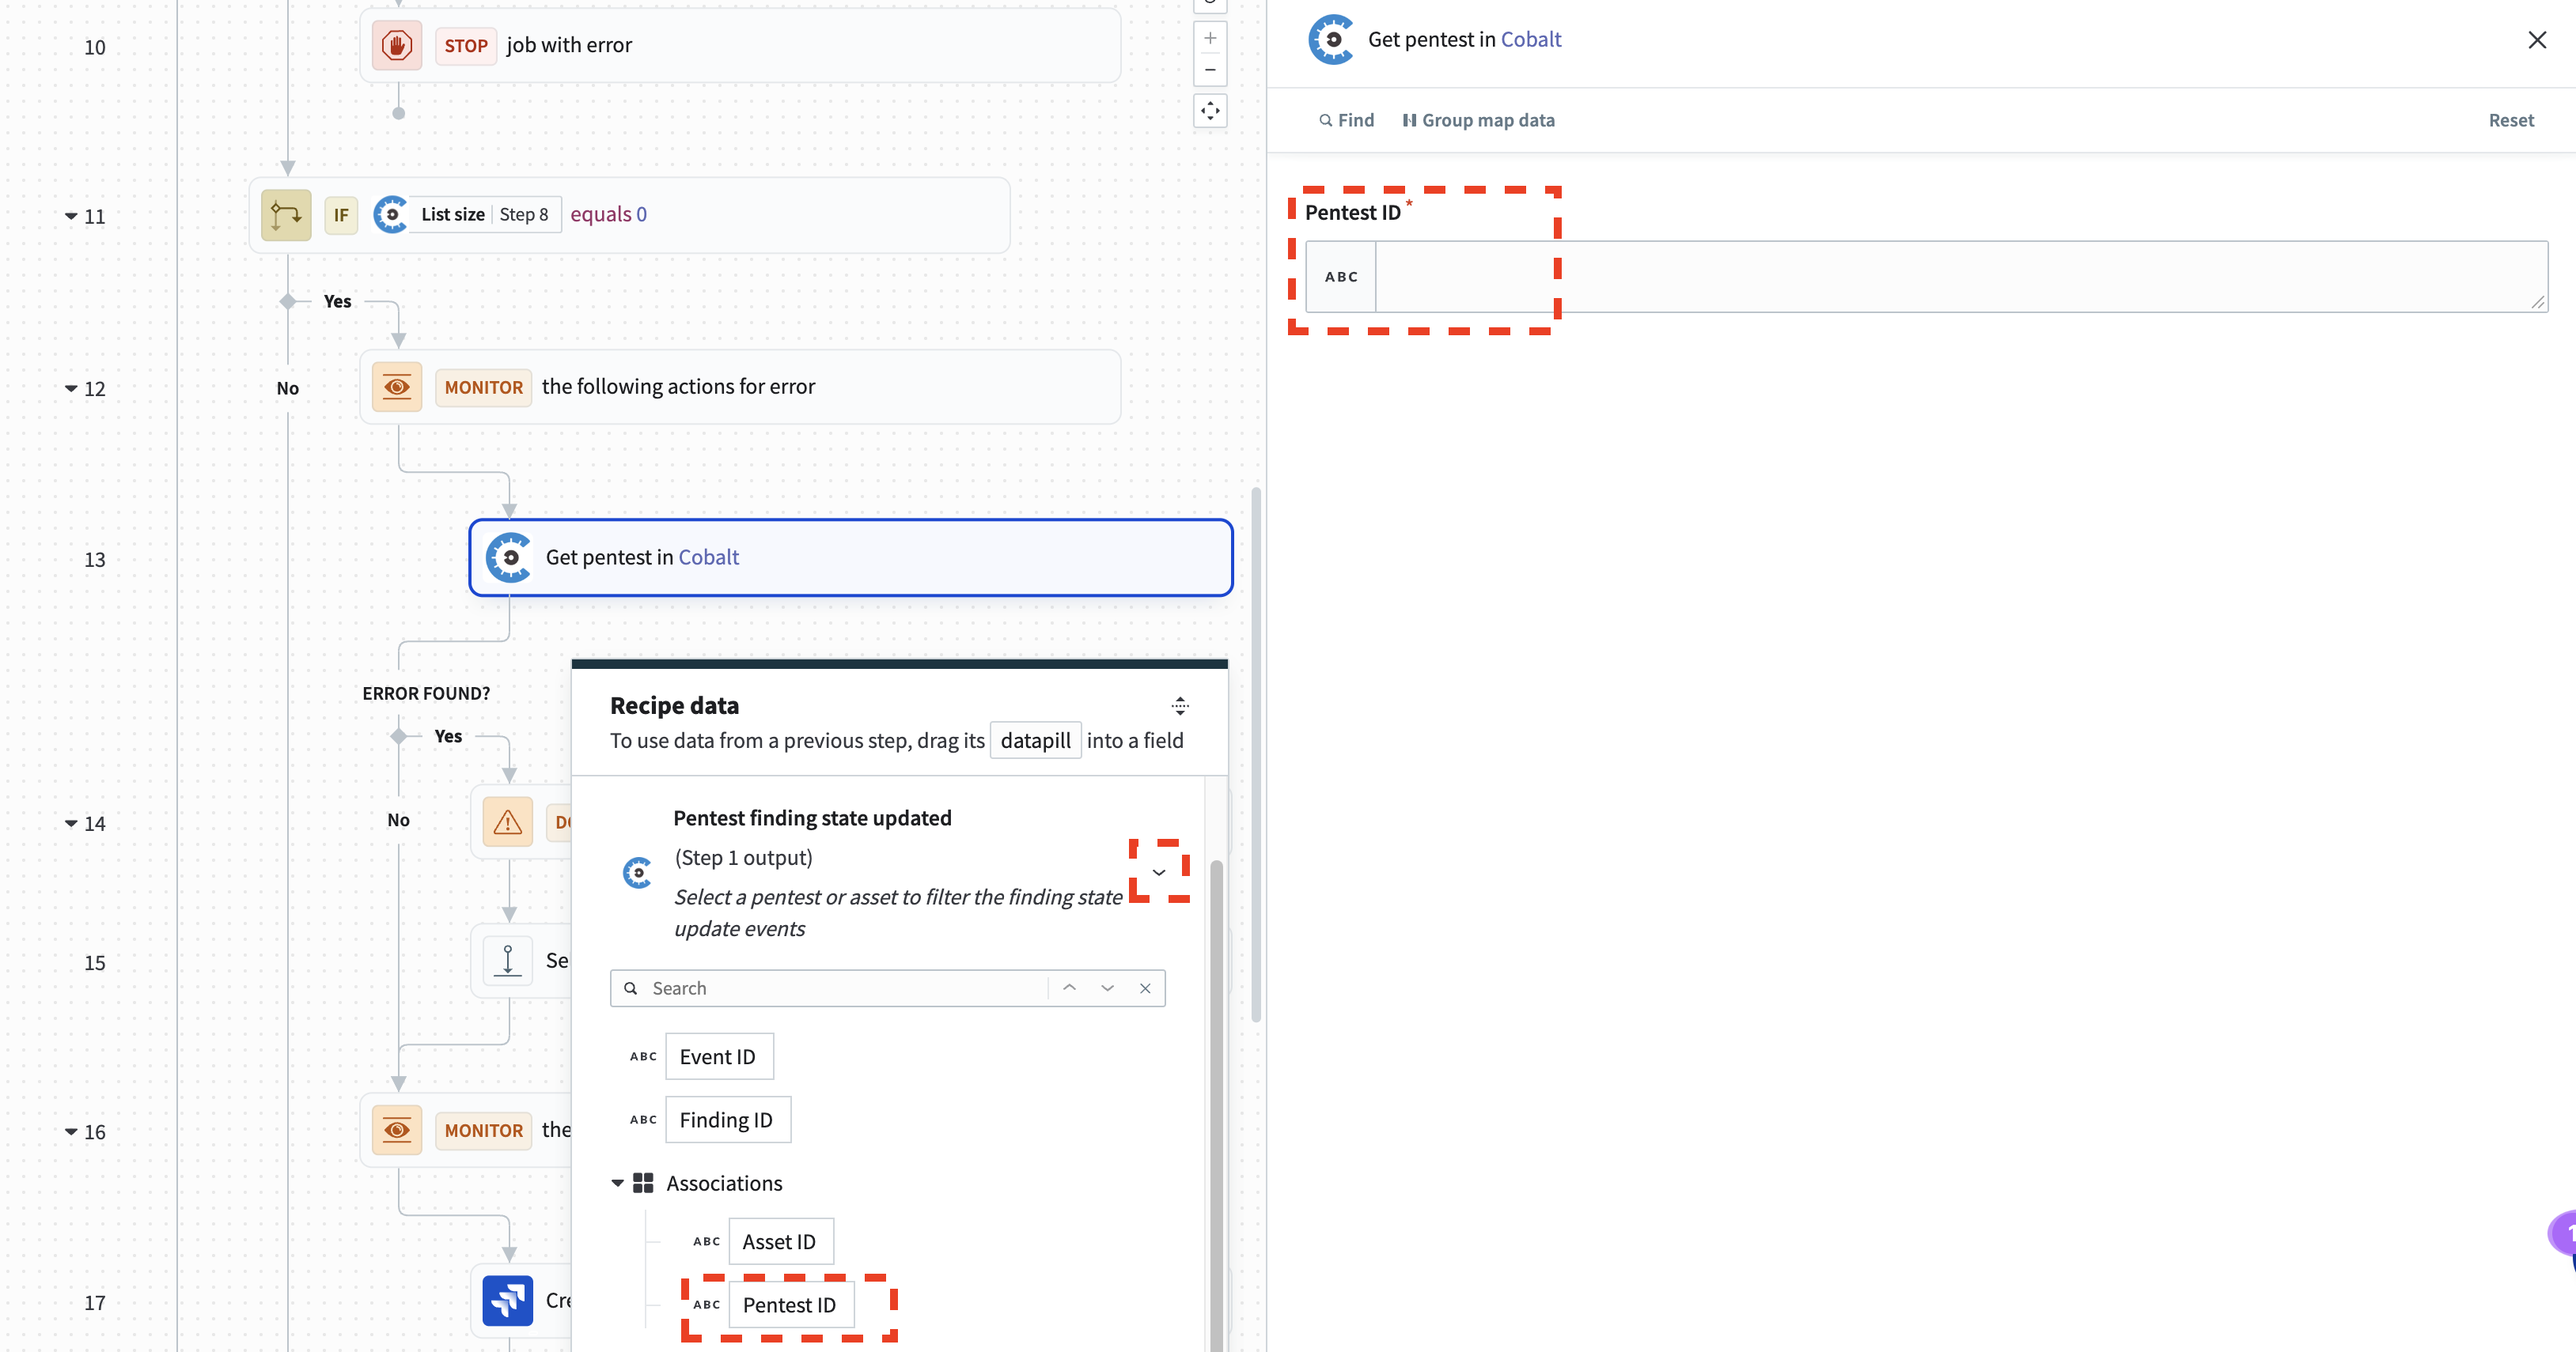Collapse the Associations datapill group
This screenshot has height=1352, width=2576.
tap(617, 1183)
